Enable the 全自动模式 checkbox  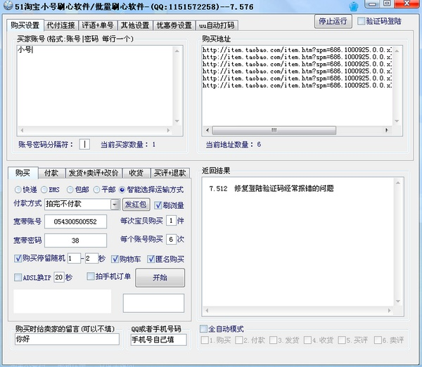tap(204, 329)
